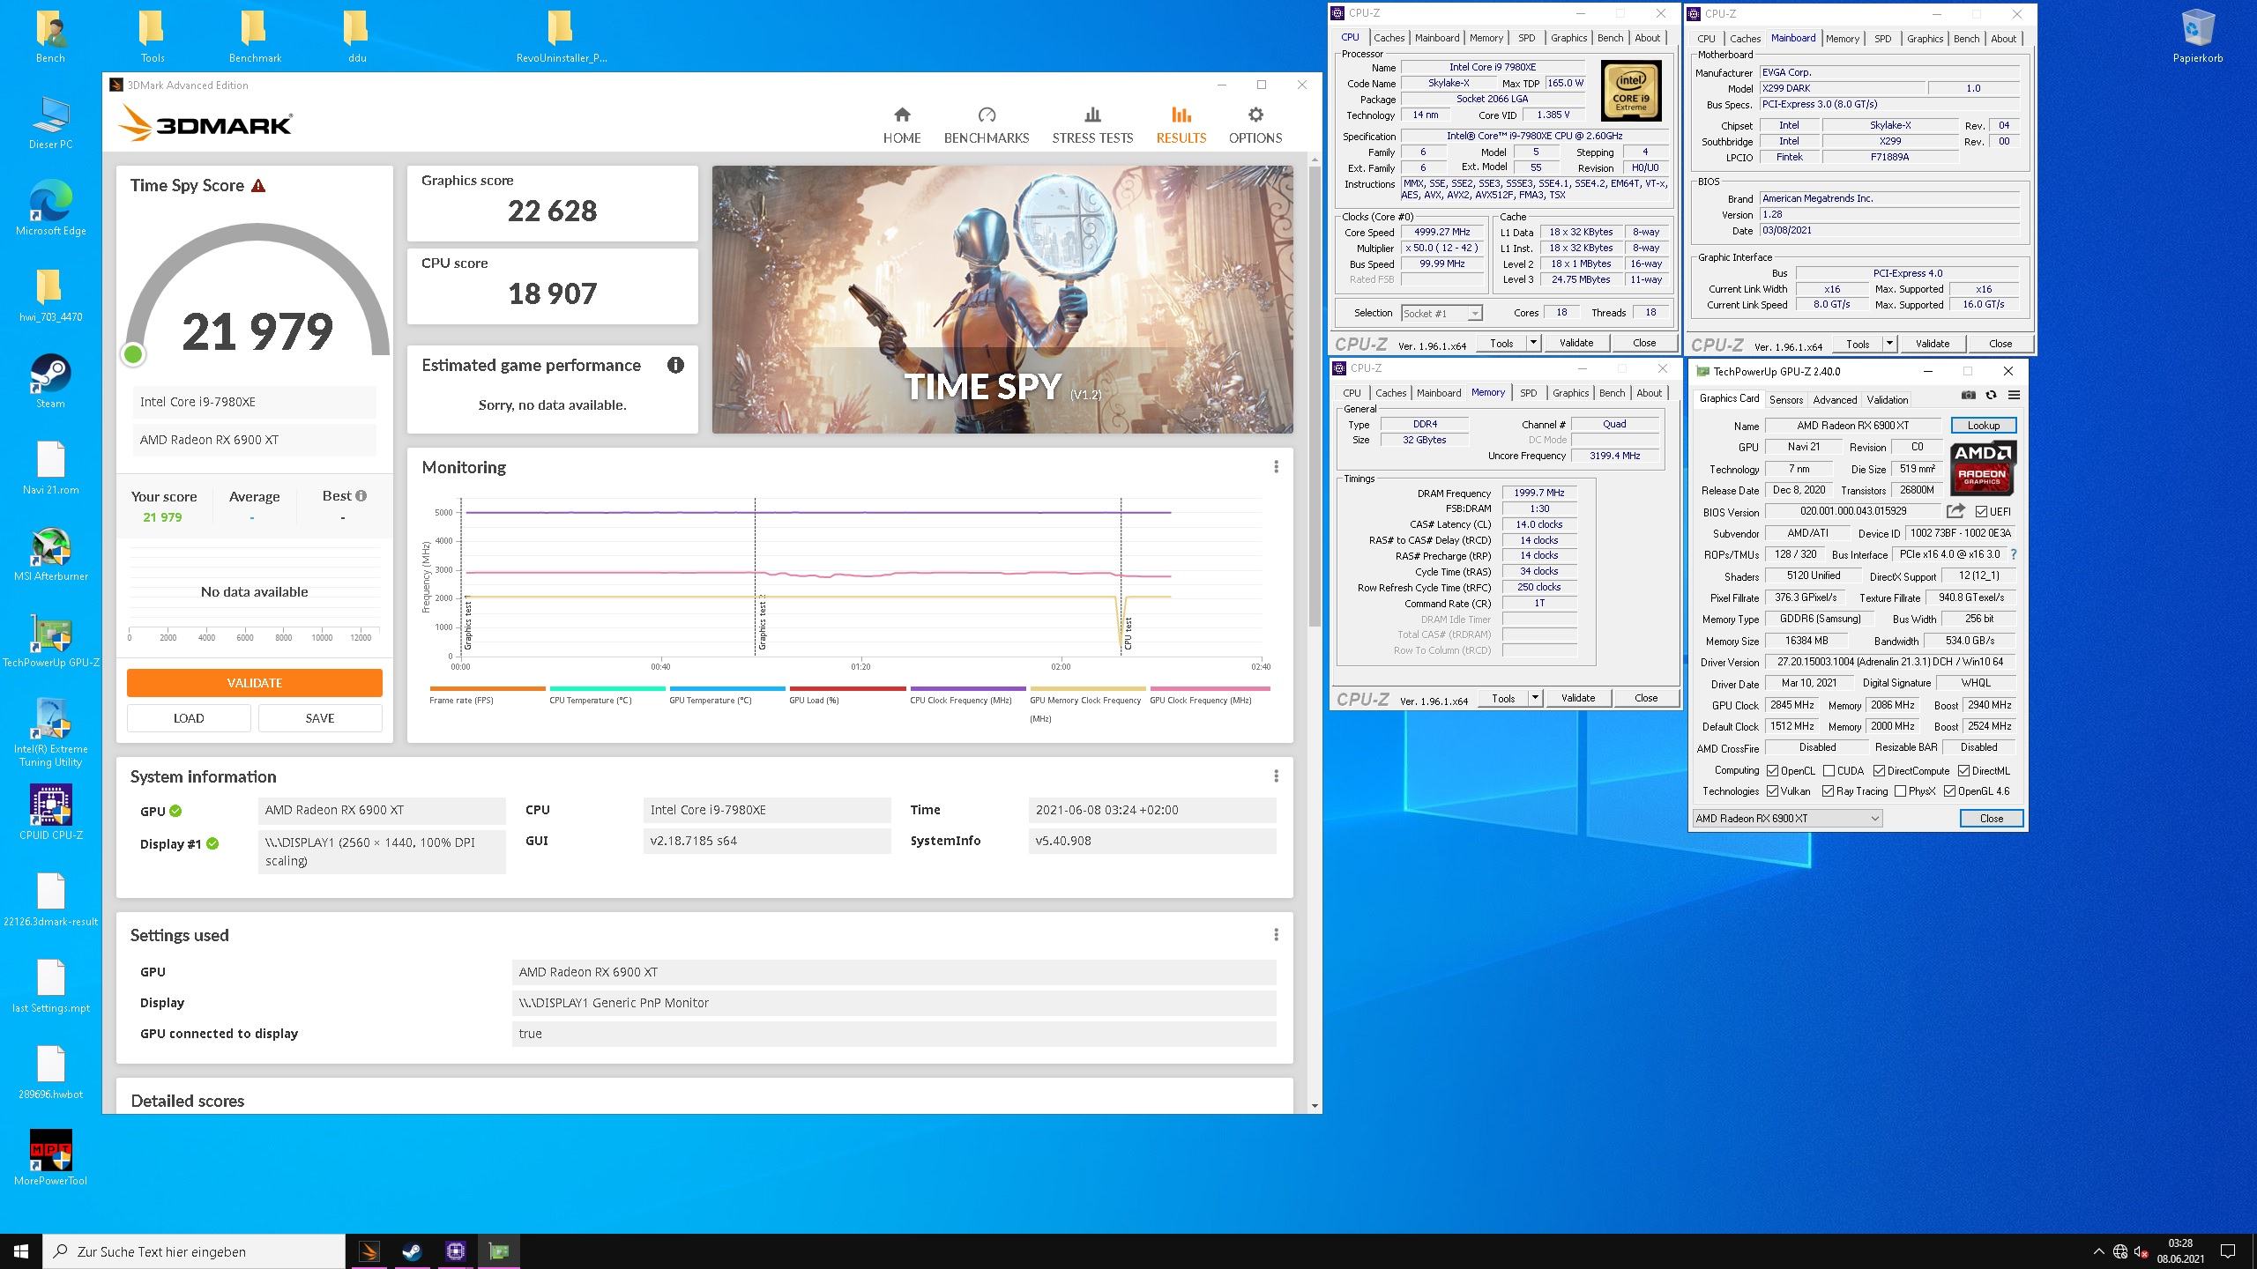Viewport: 2257px width, 1269px height.
Task: Open Advanced tab in GPU-Z
Action: point(1835,399)
